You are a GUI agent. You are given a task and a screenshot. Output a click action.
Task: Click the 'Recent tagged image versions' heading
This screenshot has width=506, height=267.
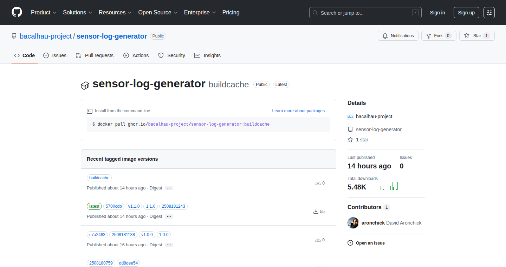click(x=122, y=159)
